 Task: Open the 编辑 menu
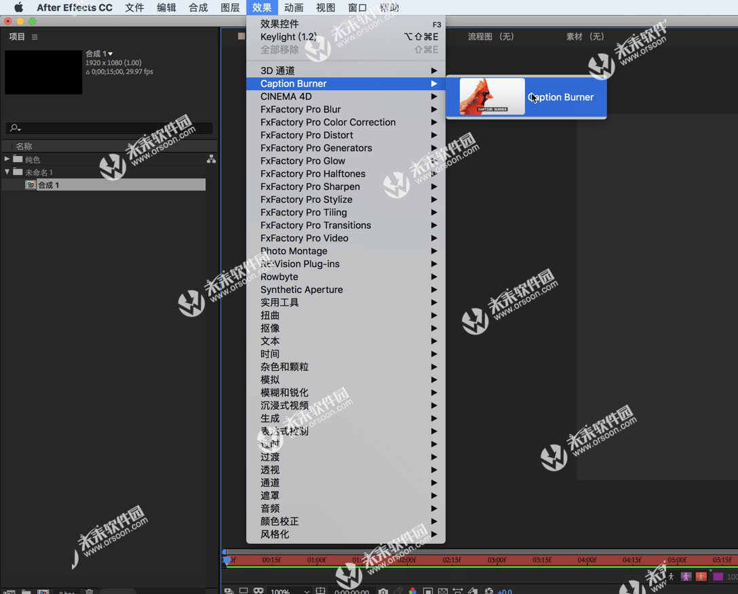click(x=166, y=7)
